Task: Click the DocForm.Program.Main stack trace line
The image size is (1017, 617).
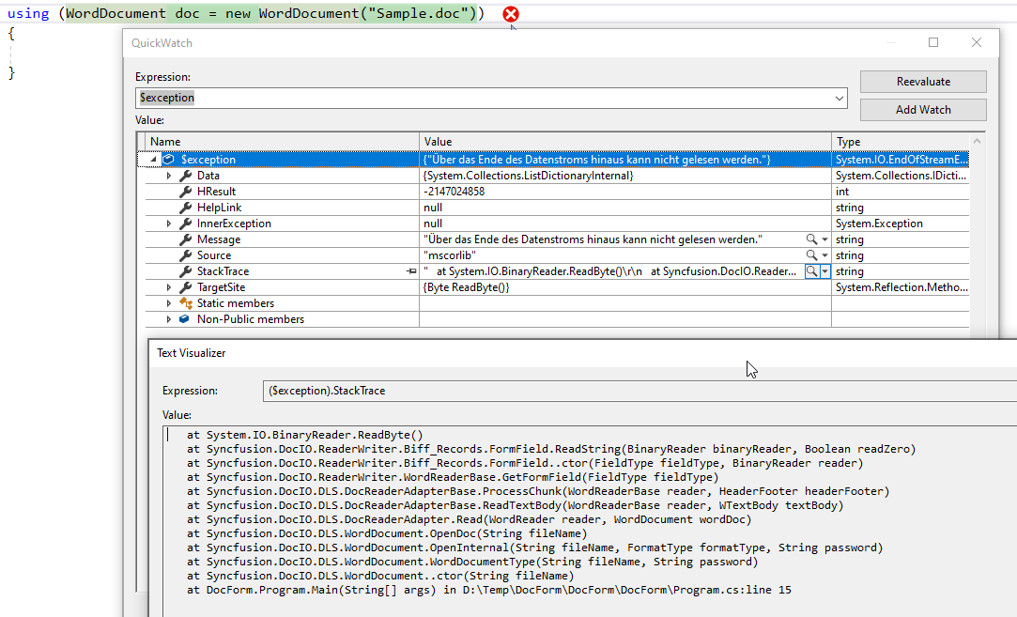Action: 488,591
